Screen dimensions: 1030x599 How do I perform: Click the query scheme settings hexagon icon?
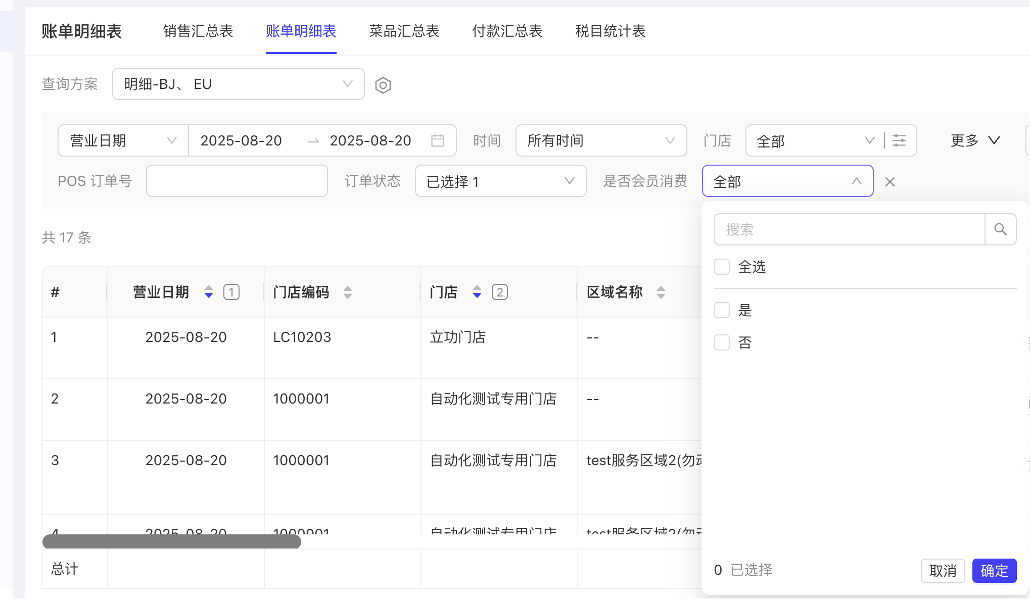383,85
